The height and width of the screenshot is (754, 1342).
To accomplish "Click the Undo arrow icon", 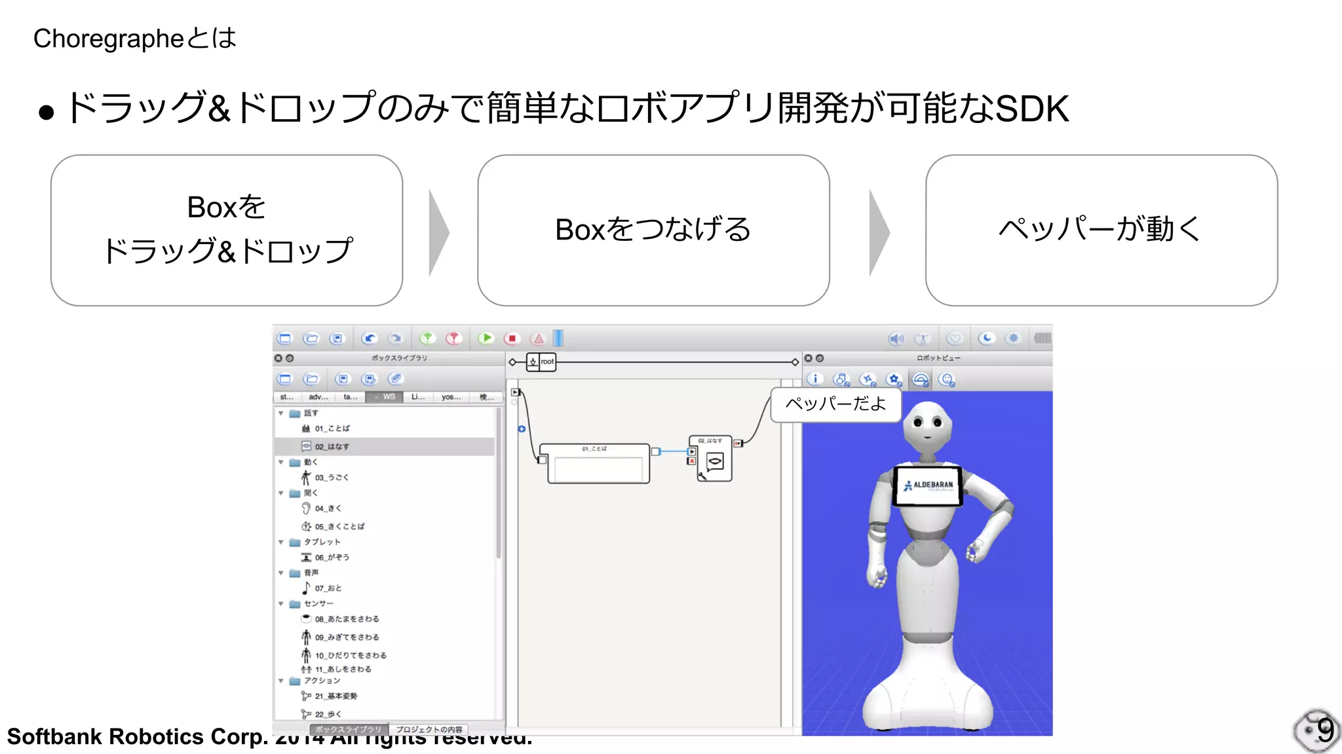I will point(370,338).
